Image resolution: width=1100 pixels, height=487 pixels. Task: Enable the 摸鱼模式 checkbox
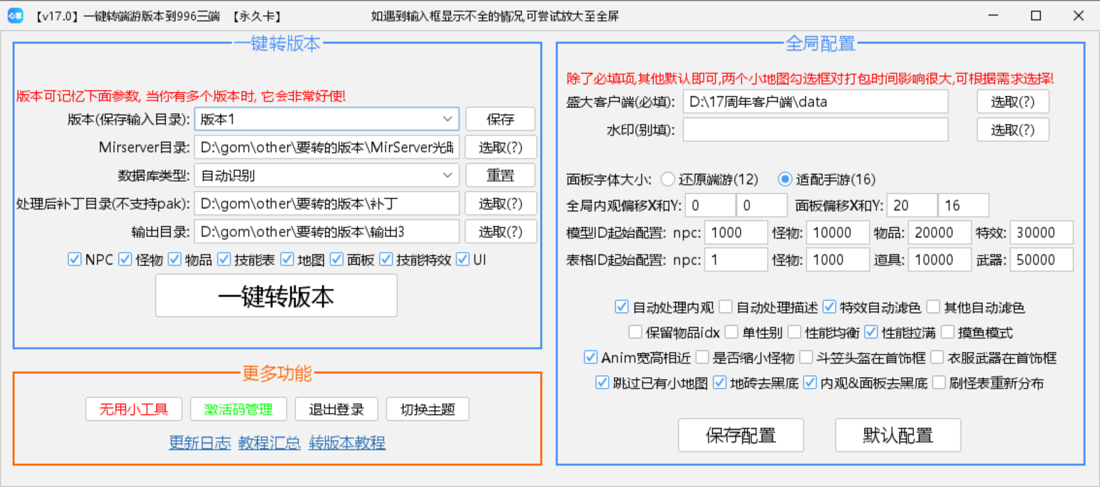click(948, 332)
